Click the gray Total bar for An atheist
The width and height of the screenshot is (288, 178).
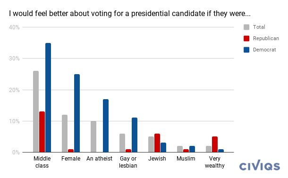[x=93, y=136]
